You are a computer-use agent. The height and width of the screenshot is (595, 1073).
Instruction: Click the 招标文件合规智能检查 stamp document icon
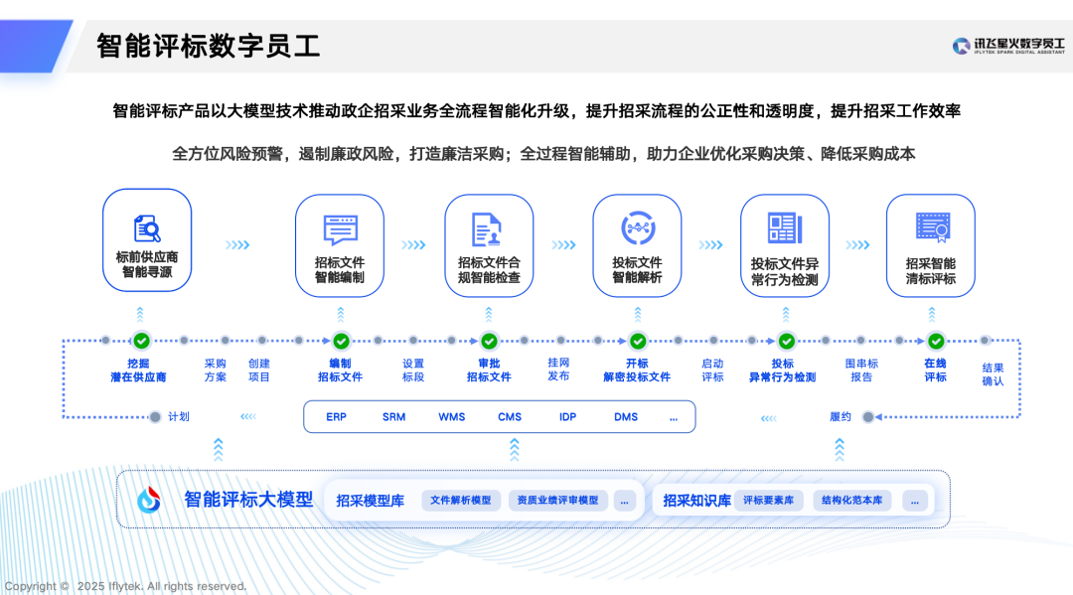click(x=487, y=229)
